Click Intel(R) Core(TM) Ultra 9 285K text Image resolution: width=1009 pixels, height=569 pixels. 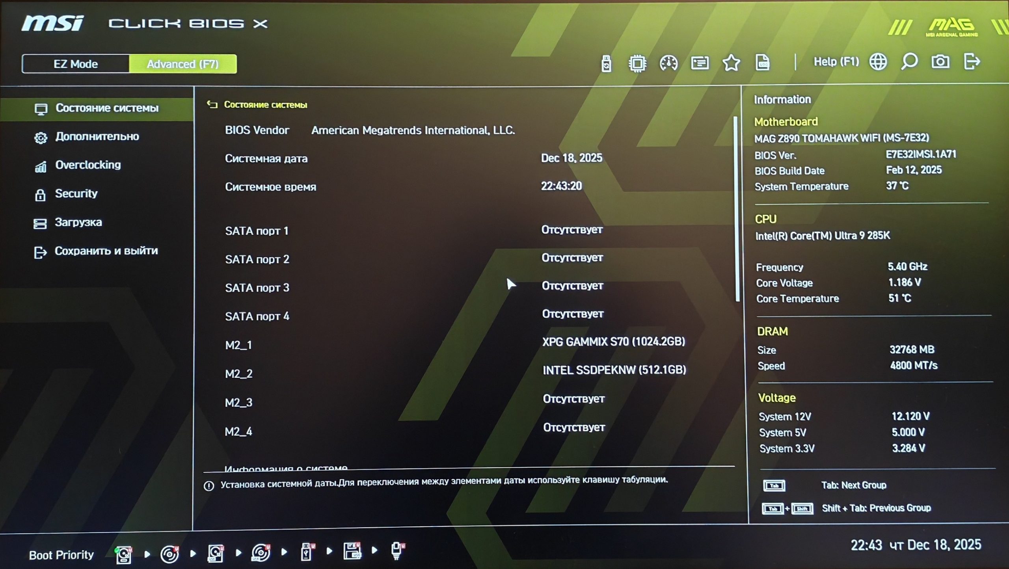pos(823,236)
